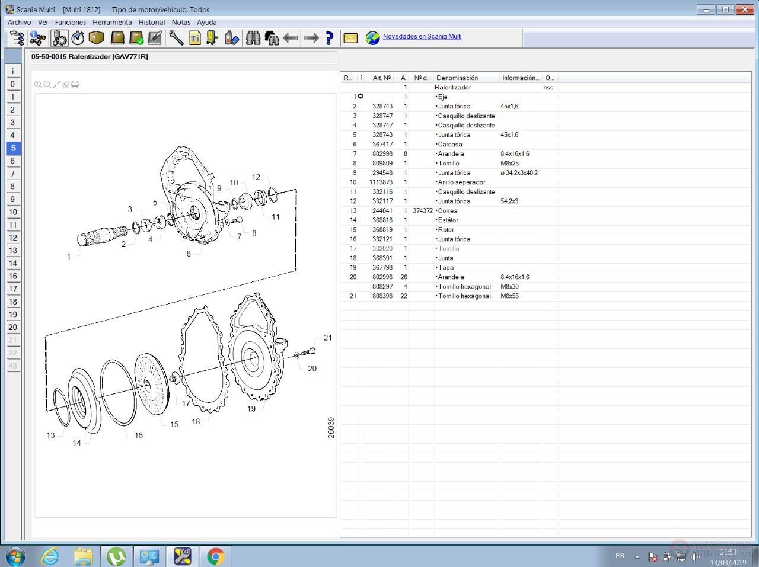Go forward with the right arrow icon
759x567 pixels.
click(311, 39)
